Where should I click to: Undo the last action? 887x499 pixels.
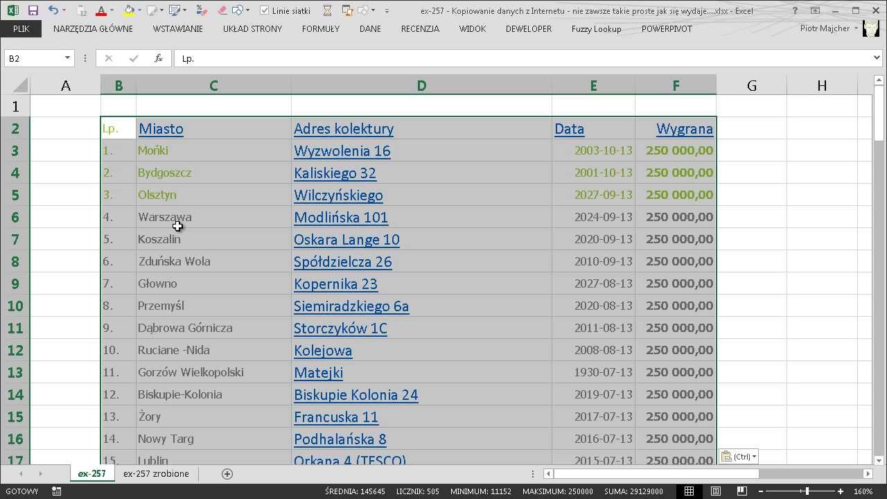click(x=53, y=10)
